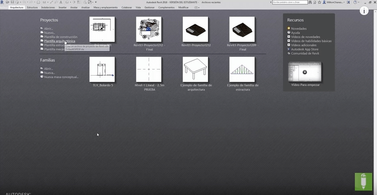The image size is (377, 195).
Task: Select the Anotar ribbon tab
Action: click(74, 8)
